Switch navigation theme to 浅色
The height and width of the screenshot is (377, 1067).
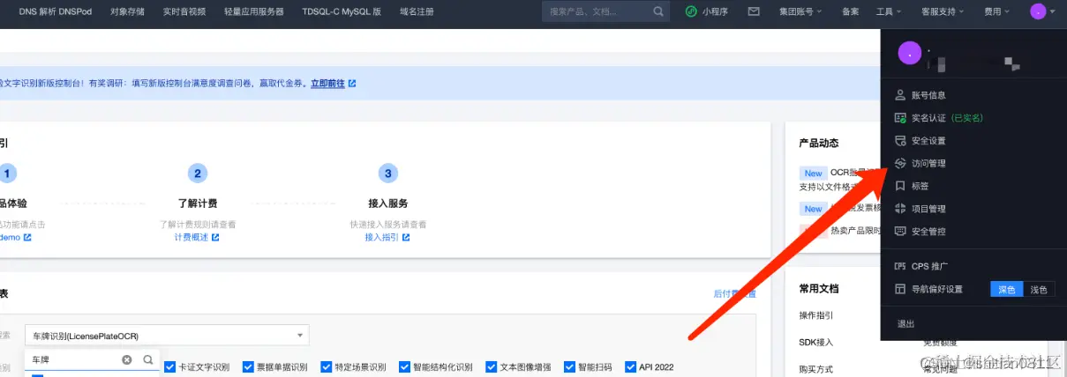pyautogui.click(x=1039, y=289)
